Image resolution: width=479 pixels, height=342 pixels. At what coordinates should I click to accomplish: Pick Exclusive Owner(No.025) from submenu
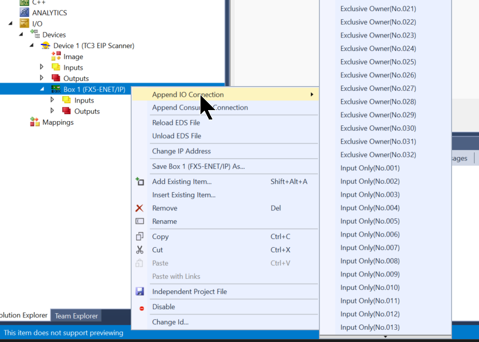point(378,62)
